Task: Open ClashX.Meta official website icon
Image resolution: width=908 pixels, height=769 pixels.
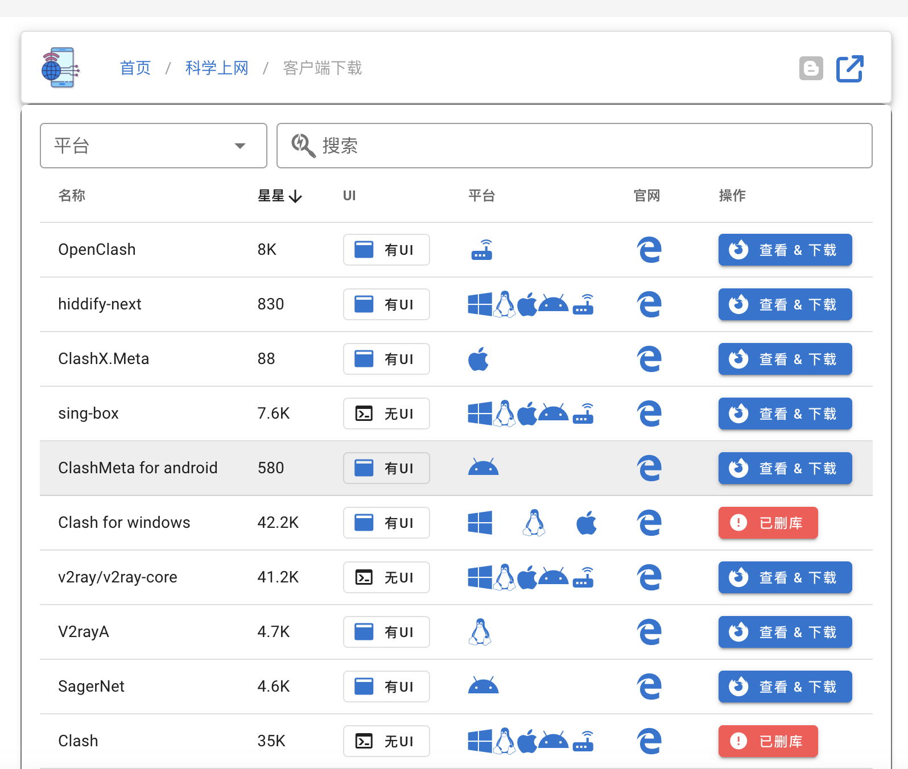Action: (649, 359)
